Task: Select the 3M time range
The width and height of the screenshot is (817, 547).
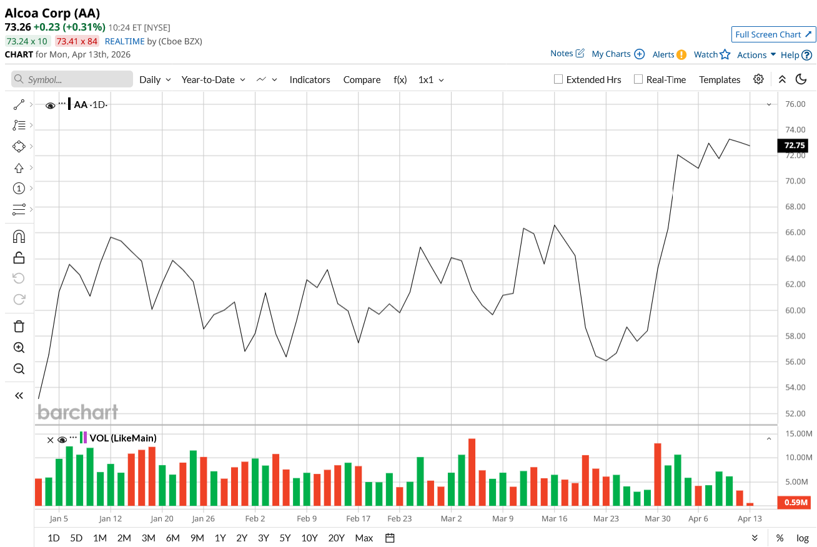Action: (148, 538)
